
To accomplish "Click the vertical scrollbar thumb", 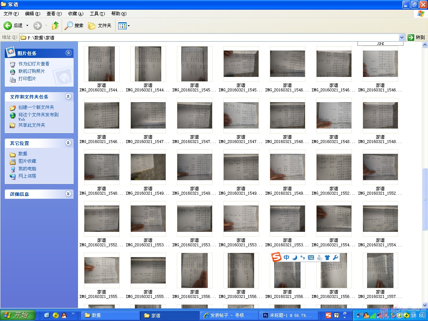I will point(425,199).
